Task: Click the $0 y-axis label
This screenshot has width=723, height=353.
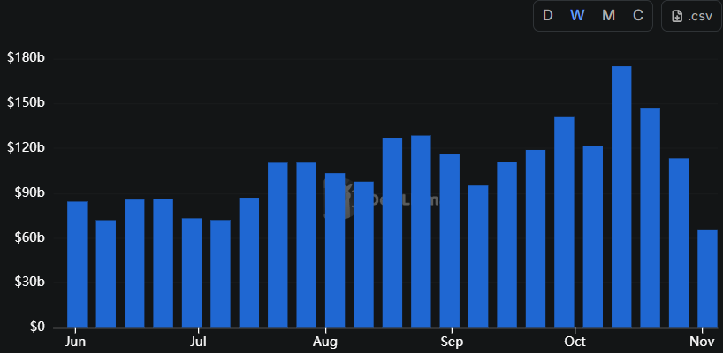Action: 37,327
